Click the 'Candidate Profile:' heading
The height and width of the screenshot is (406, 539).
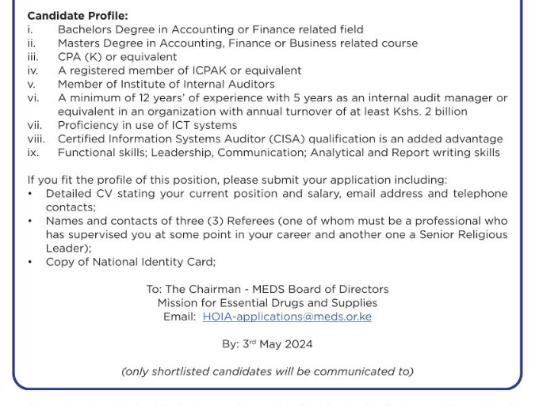78,16
